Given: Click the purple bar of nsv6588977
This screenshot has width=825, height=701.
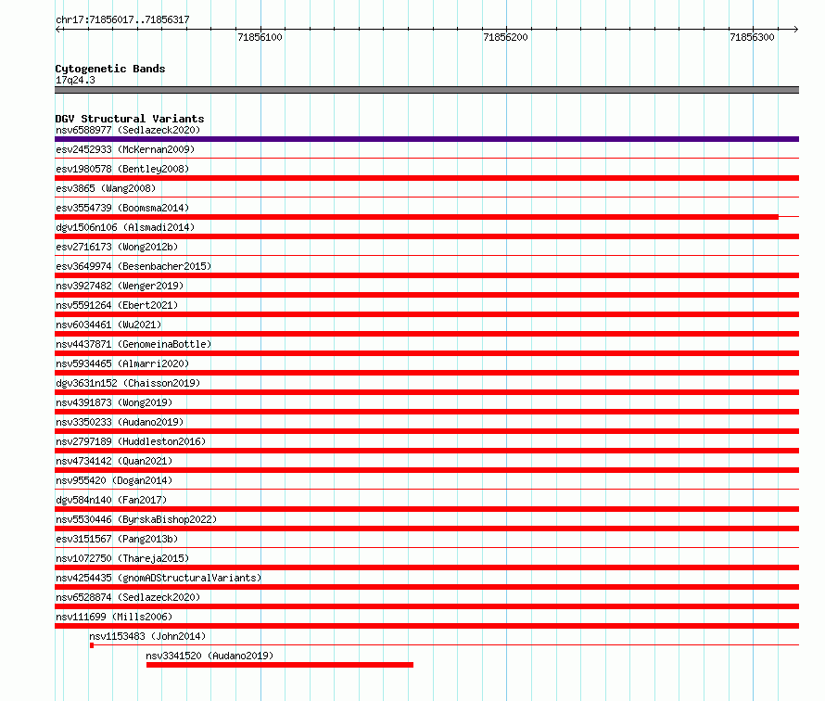Looking at the screenshot, I should pyautogui.click(x=426, y=139).
